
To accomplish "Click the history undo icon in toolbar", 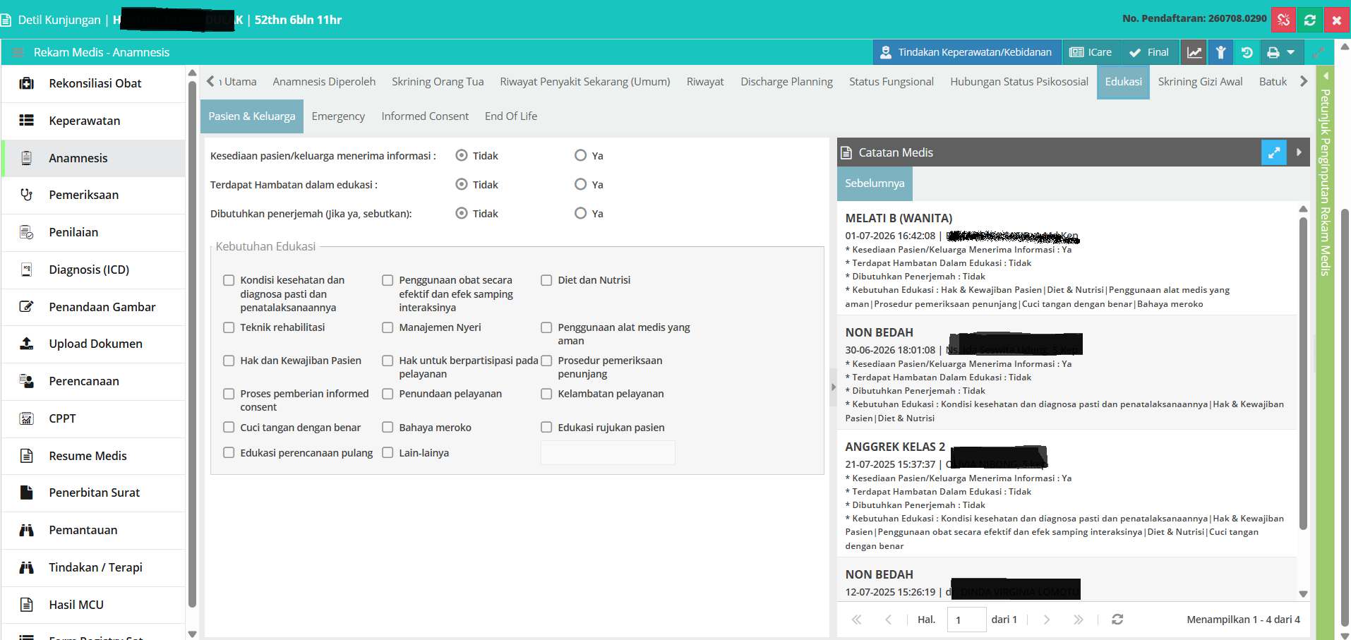I will [x=1247, y=52].
